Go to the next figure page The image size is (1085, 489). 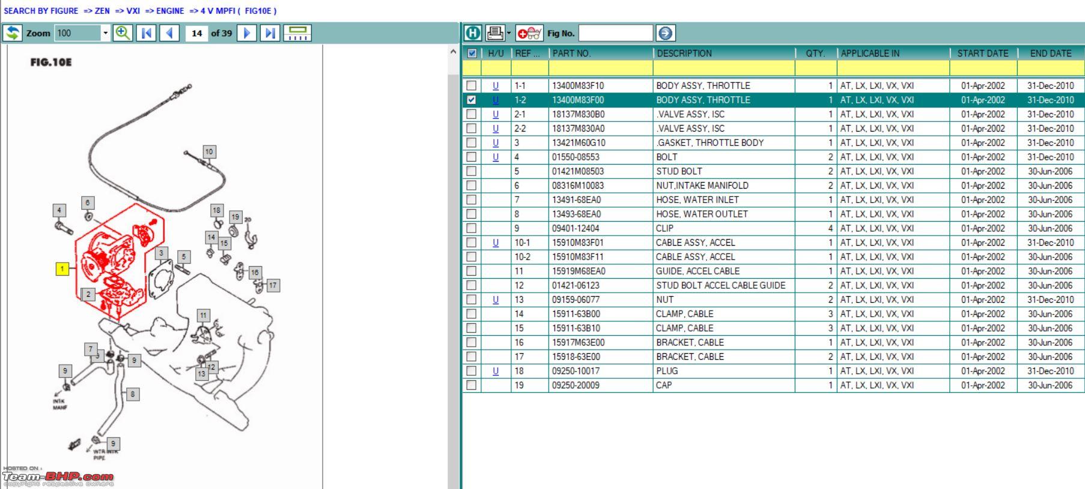point(247,33)
